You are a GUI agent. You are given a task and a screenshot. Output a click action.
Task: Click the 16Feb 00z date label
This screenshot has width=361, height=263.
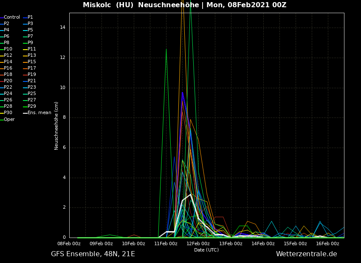tap(327, 244)
